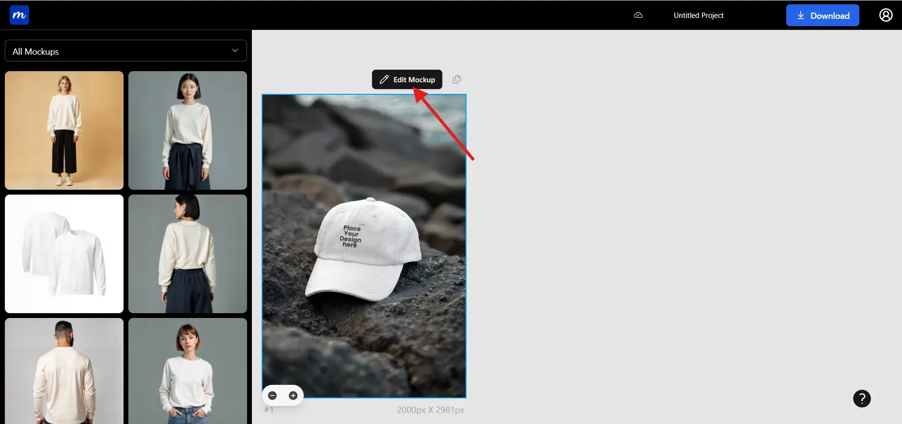Open the user account profile icon
This screenshot has width=902, height=424.
click(886, 15)
